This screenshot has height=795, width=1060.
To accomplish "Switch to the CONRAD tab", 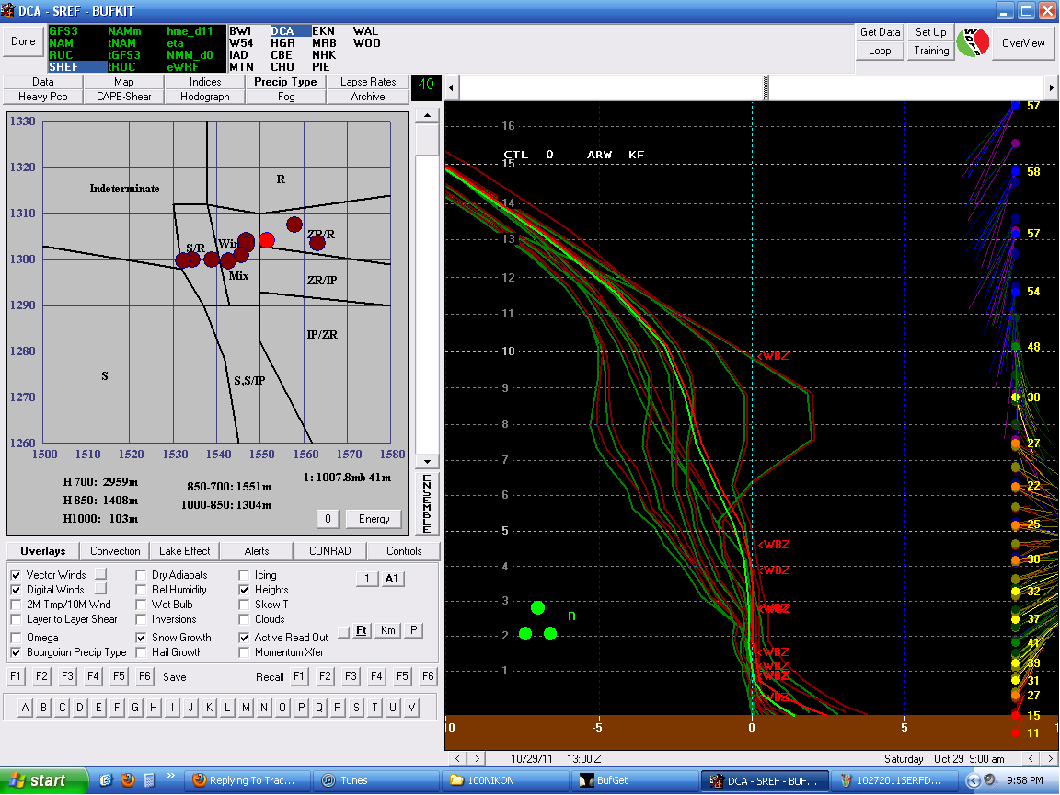I will [330, 551].
